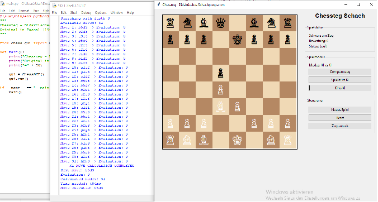The width and height of the screenshot is (378, 202).
Task: Start a Neues Spiel
Action: tap(340, 110)
